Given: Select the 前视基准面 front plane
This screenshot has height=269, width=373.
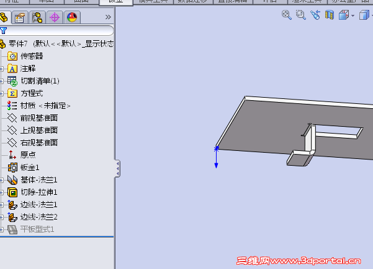Looking at the screenshot, I should (33, 117).
